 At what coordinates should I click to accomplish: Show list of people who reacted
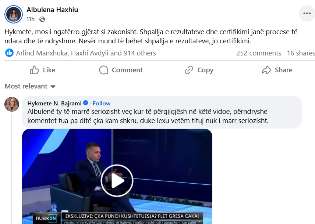[86, 53]
